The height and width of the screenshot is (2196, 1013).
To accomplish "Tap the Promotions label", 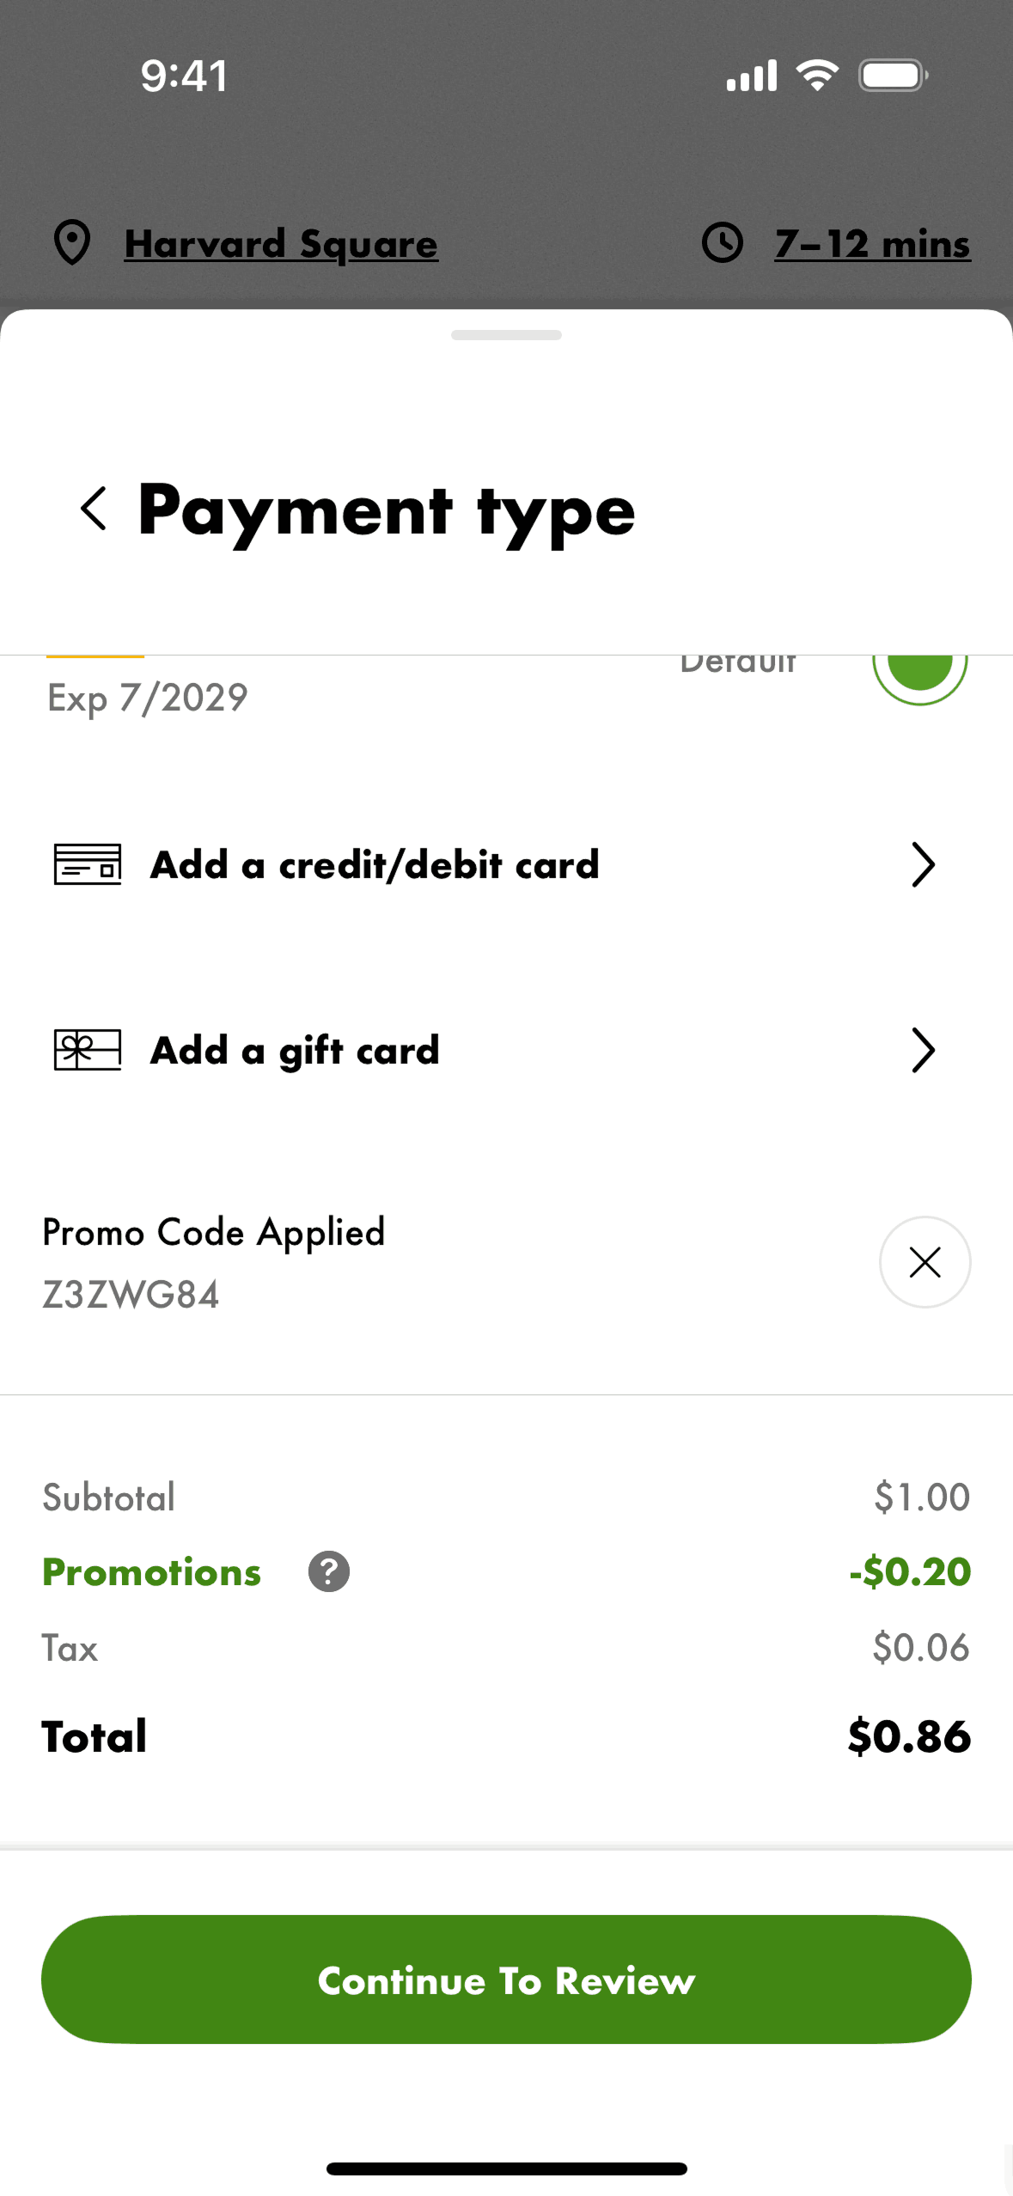I will tap(152, 1572).
